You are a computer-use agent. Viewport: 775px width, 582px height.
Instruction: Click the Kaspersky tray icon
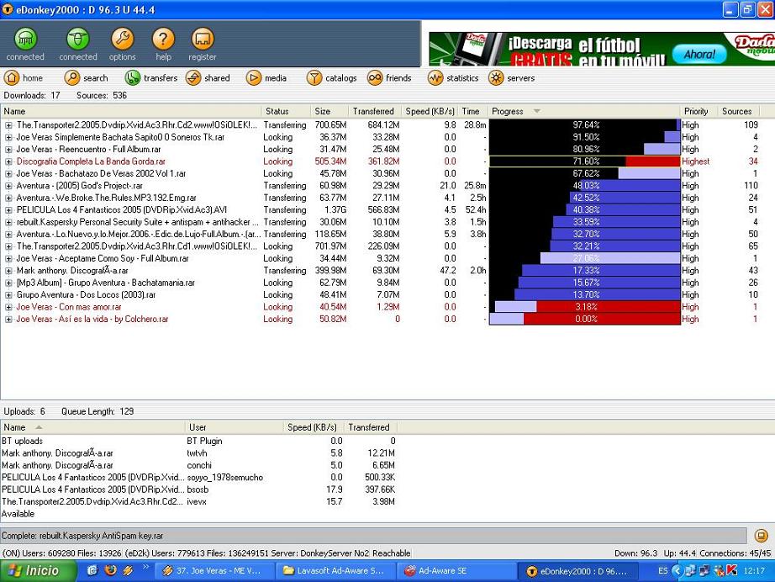click(732, 571)
